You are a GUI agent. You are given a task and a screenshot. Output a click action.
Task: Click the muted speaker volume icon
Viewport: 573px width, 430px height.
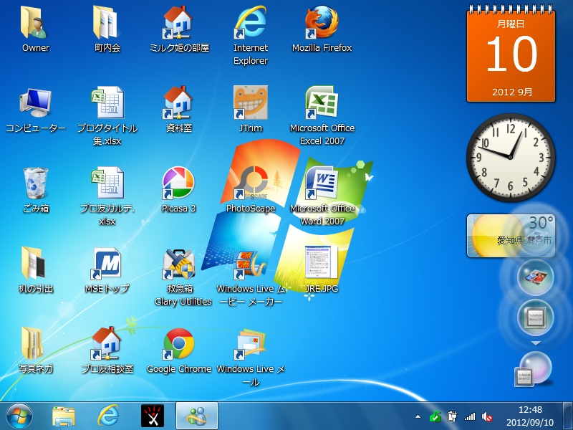coord(487,416)
